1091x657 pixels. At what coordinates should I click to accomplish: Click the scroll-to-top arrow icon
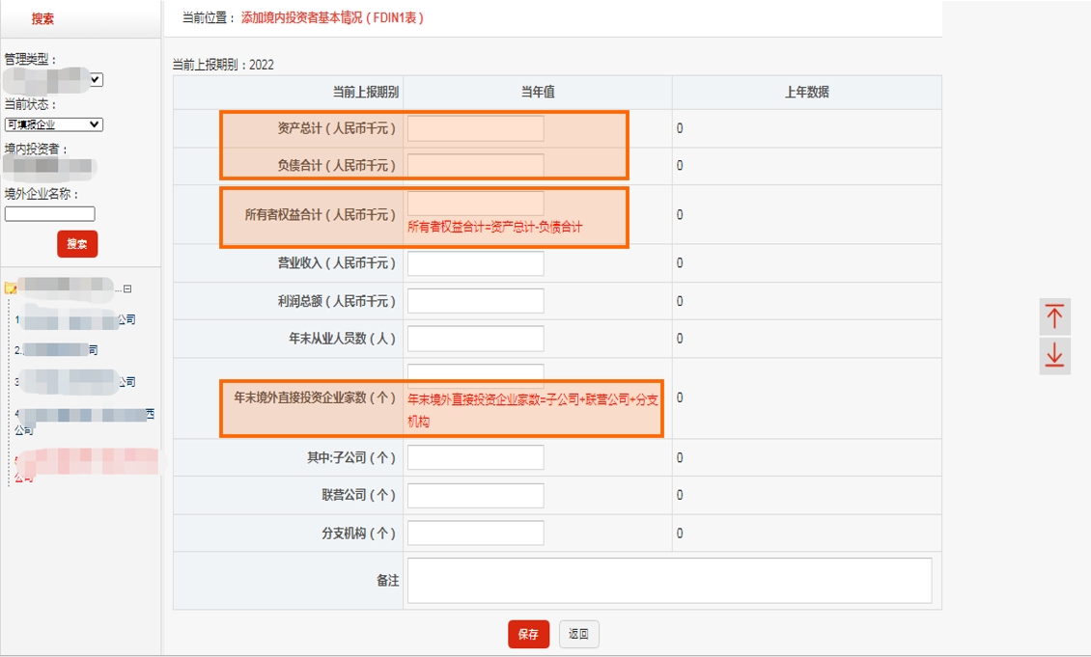point(1053,316)
